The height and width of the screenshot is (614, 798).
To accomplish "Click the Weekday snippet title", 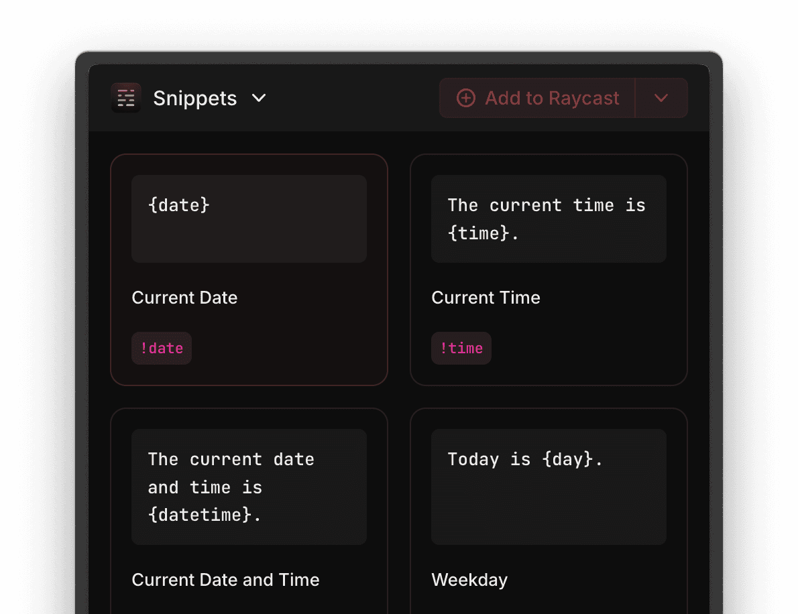I will tap(469, 580).
